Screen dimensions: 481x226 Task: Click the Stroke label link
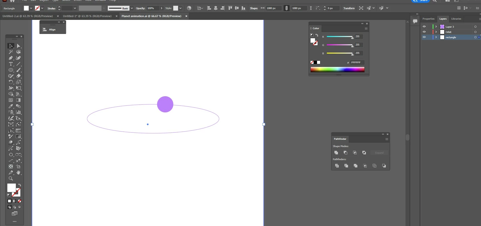click(51, 8)
